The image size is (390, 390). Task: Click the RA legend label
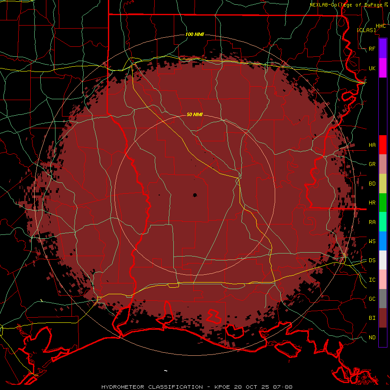(372, 222)
